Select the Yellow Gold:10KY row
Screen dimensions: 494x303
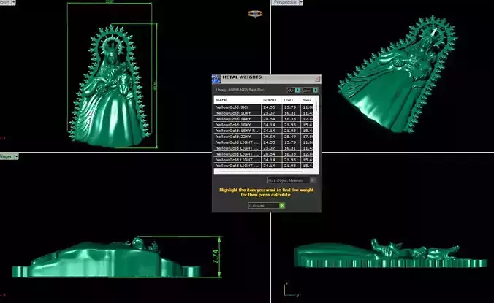pos(263,113)
